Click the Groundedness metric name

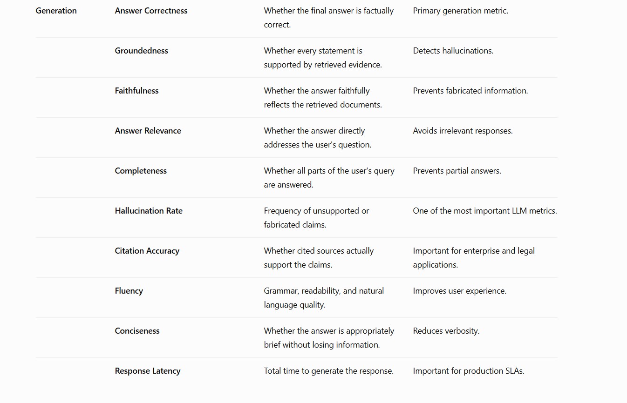coord(141,51)
